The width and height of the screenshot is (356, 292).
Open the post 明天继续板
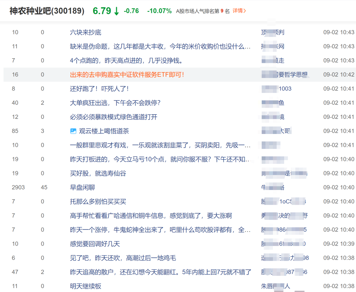pos(86,286)
